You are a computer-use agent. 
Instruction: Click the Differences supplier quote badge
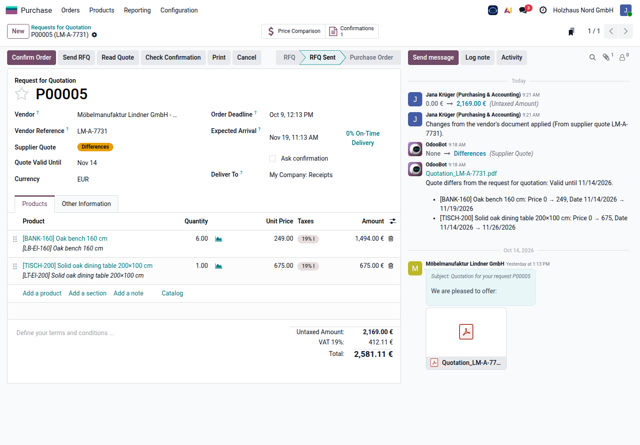pyautogui.click(x=95, y=147)
